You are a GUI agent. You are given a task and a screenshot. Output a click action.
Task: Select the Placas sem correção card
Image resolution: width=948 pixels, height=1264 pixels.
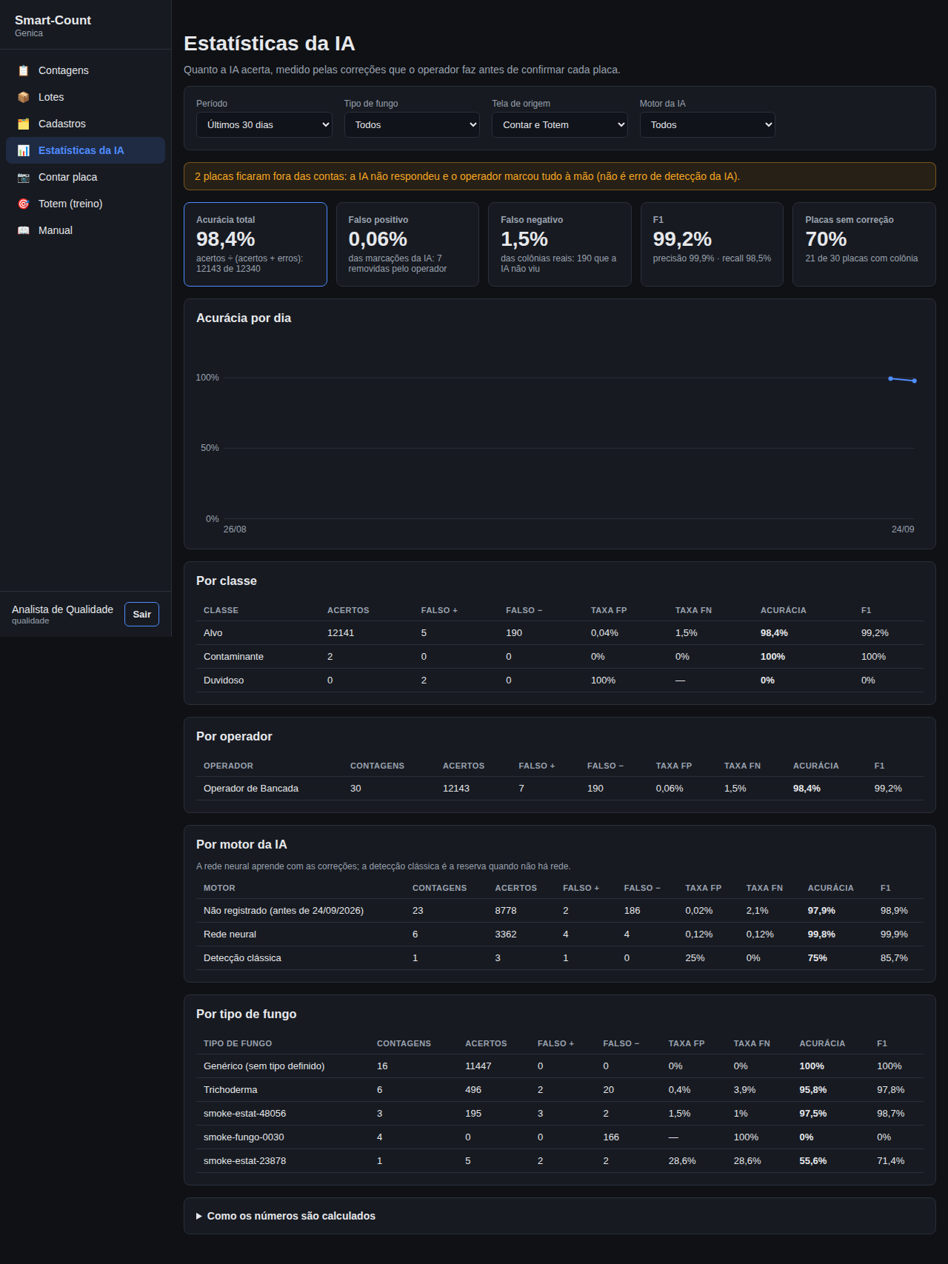[864, 244]
